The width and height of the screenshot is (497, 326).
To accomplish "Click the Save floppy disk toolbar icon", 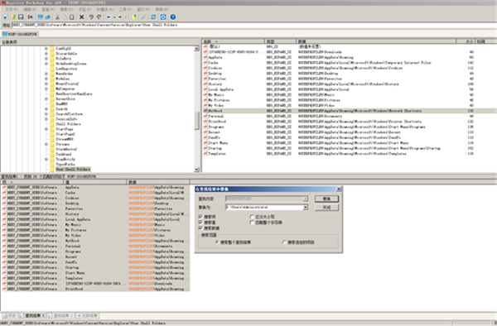I will coord(21,17).
